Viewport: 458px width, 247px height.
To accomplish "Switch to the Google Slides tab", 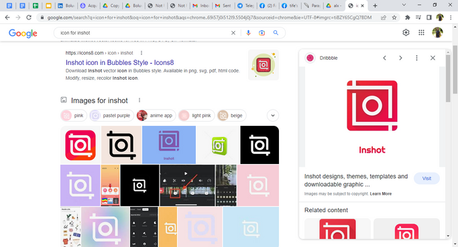I will 48,5.
